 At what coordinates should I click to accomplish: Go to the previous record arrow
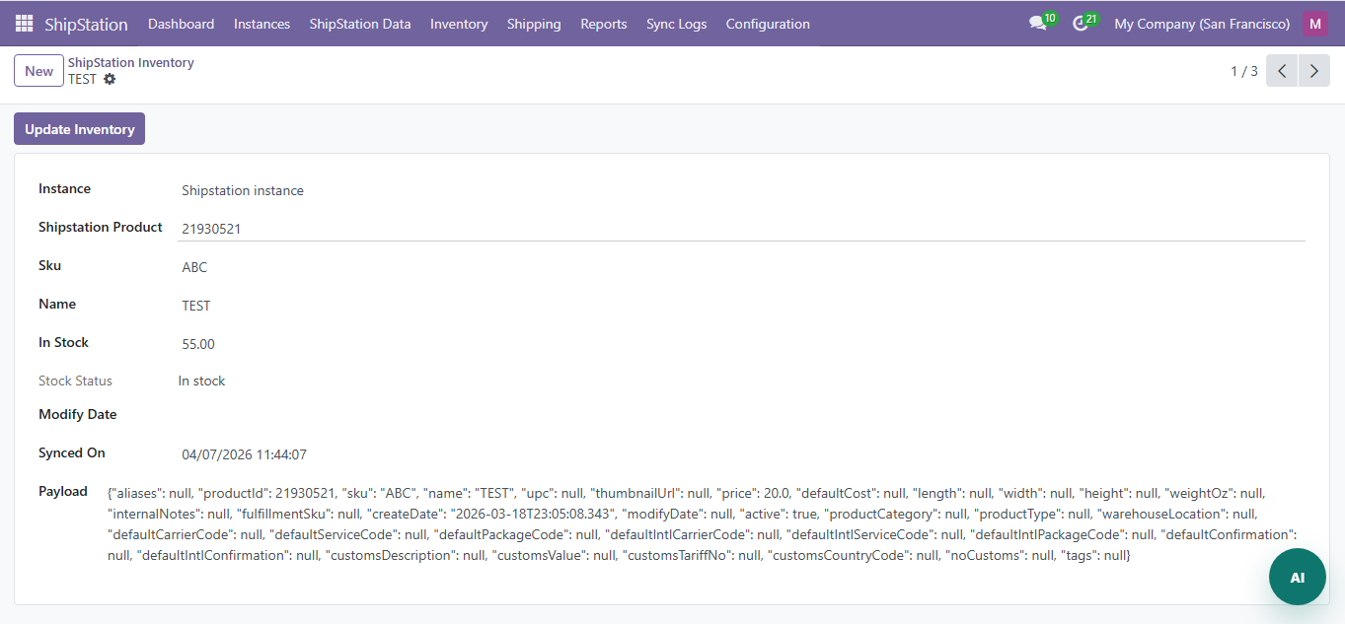tap(1282, 71)
